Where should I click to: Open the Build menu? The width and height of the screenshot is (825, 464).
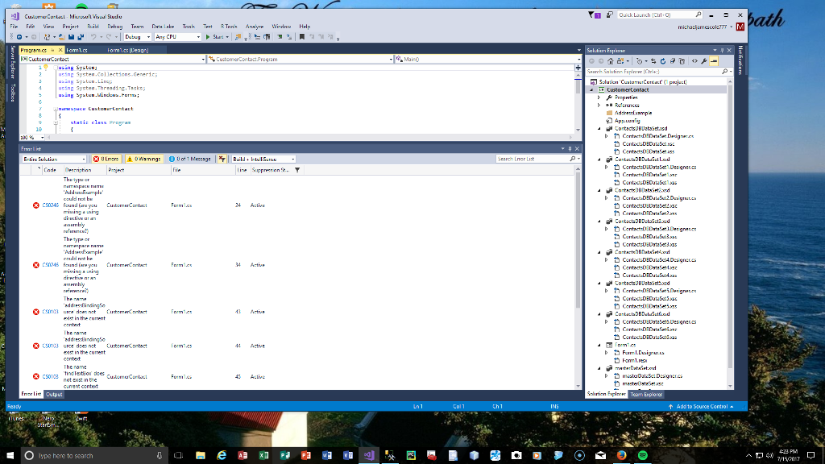pos(93,27)
